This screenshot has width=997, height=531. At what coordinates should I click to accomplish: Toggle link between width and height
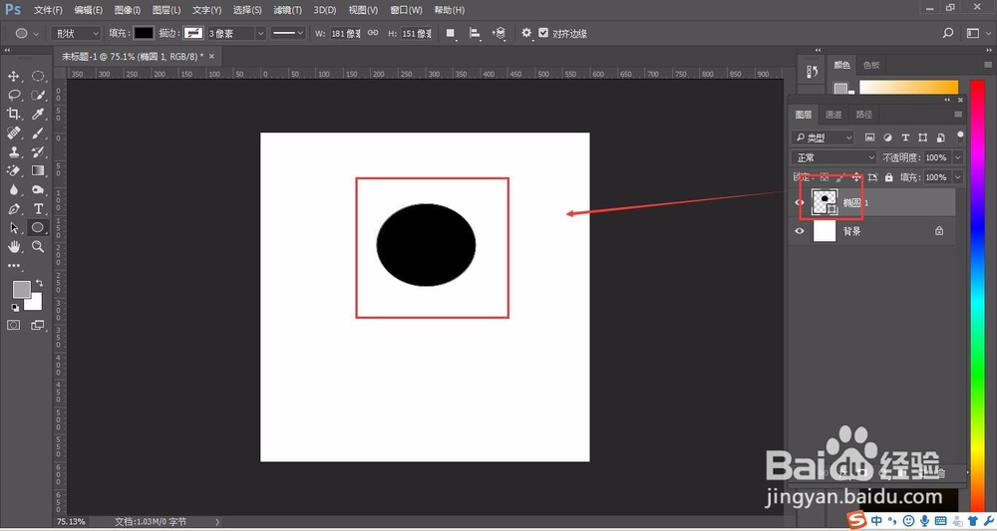(x=373, y=33)
